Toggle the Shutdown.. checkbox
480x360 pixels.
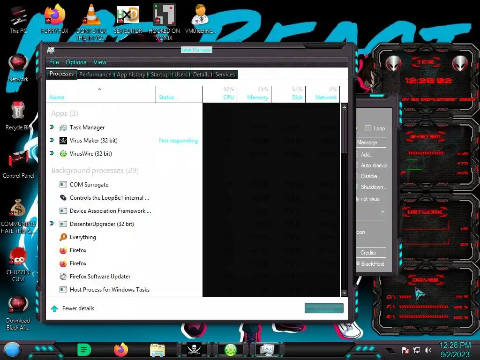[x=357, y=187]
